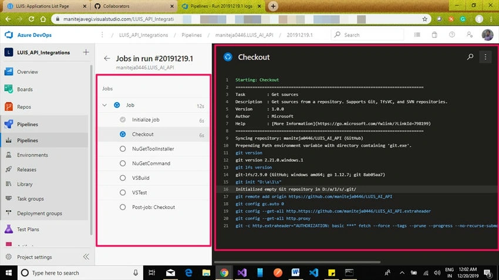Select the NuGetToolInstaller step
The height and width of the screenshot is (280, 499).
[x=153, y=149]
